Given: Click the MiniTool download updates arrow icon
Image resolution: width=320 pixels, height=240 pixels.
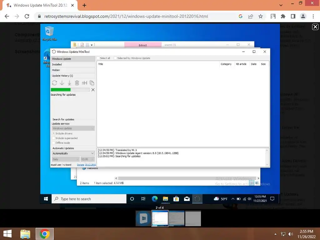Looking at the screenshot, I should point(62,83).
